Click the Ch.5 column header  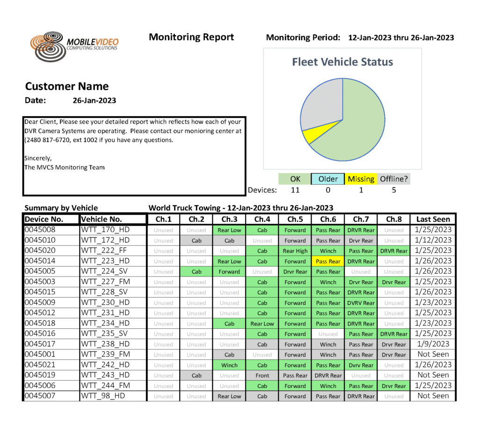295,219
